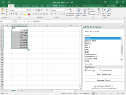Open the File tab
This screenshot has width=126, height=95.
pos(4,6)
